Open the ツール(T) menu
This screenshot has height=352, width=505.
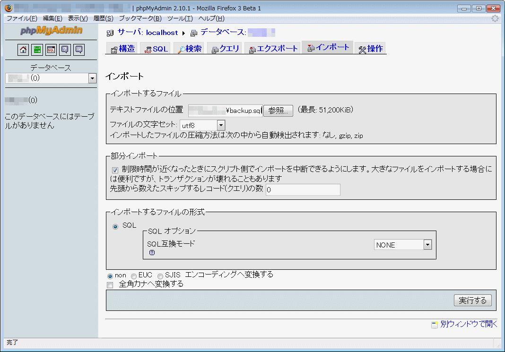(x=180, y=18)
